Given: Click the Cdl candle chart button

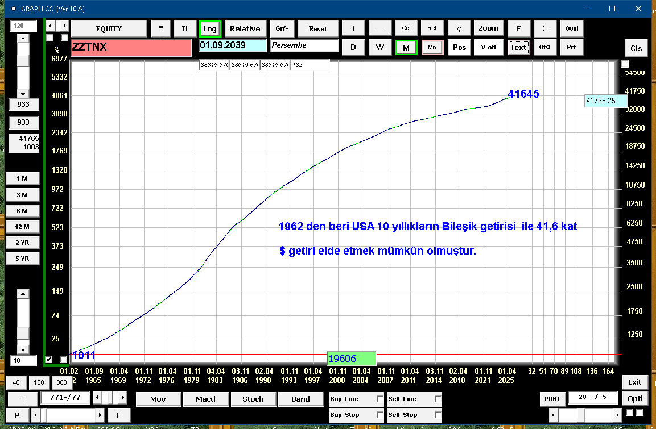Looking at the screenshot, I should (x=406, y=28).
